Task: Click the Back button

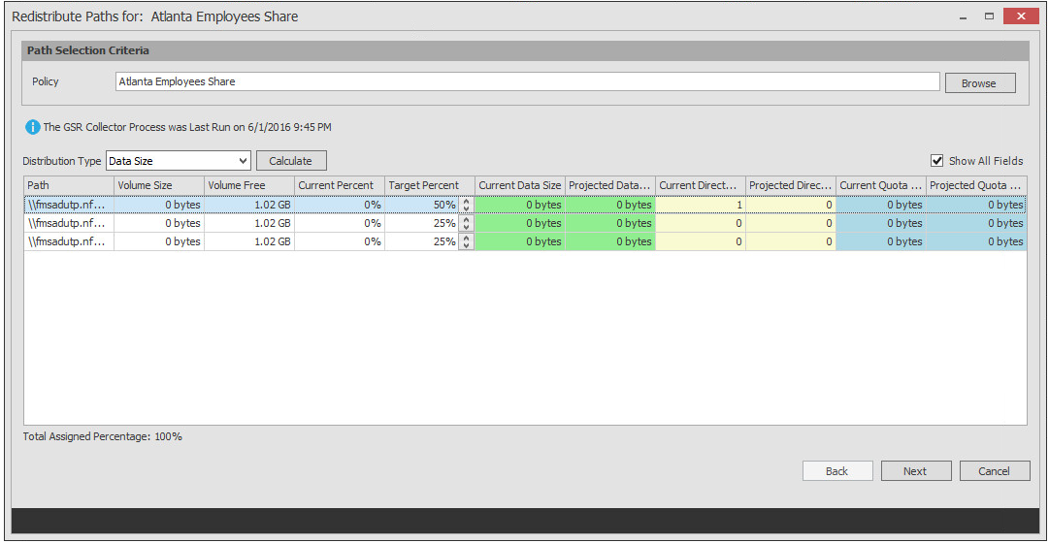Action: pos(836,471)
